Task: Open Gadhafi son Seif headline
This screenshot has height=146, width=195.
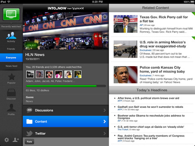Action: click(x=150, y=107)
